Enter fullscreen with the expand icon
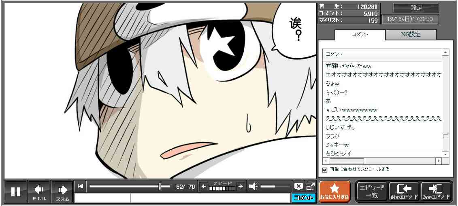This screenshot has width=458, height=206. pyautogui.click(x=310, y=187)
